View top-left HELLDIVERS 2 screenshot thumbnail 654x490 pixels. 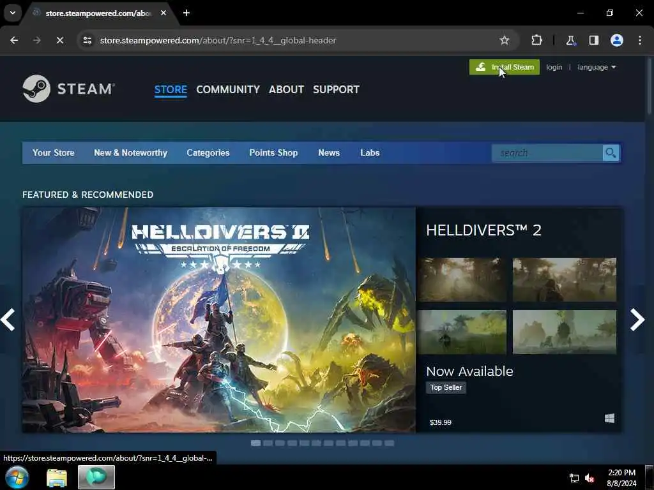click(462, 279)
